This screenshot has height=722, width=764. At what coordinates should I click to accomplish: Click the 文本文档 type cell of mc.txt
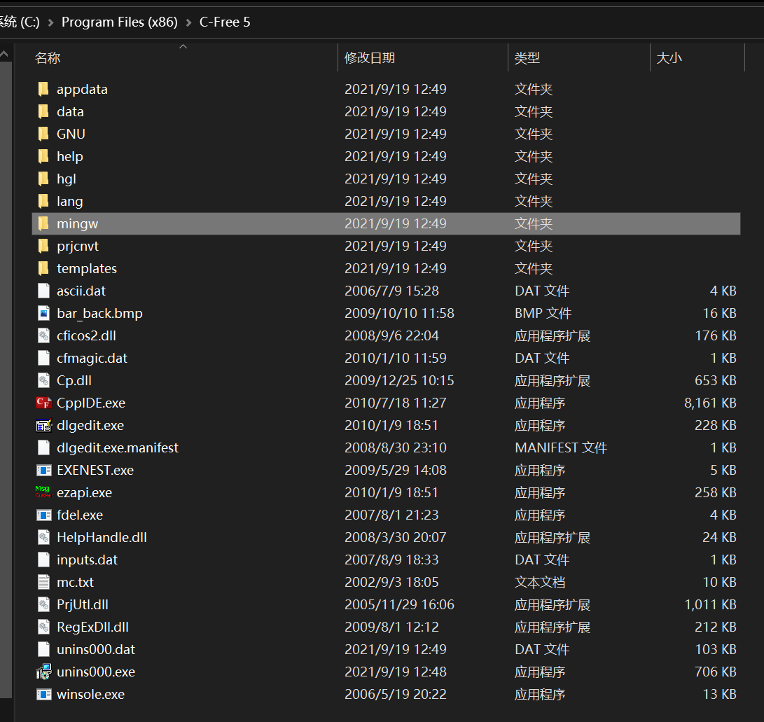(x=540, y=582)
